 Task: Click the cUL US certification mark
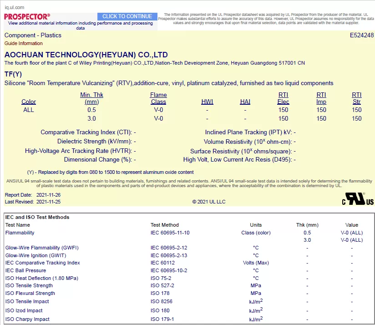pyautogui.click(x=357, y=199)
